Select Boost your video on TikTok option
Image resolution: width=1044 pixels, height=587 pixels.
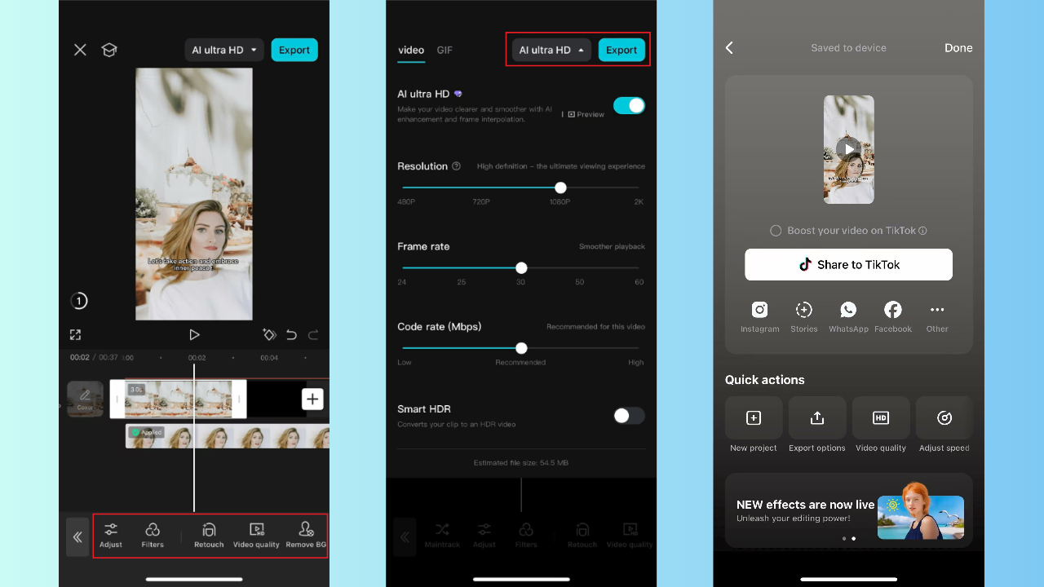pyautogui.click(x=776, y=231)
